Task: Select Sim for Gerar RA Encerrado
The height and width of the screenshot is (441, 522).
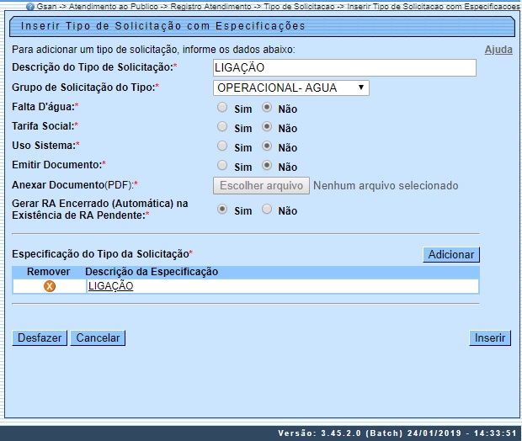Action: pos(222,210)
